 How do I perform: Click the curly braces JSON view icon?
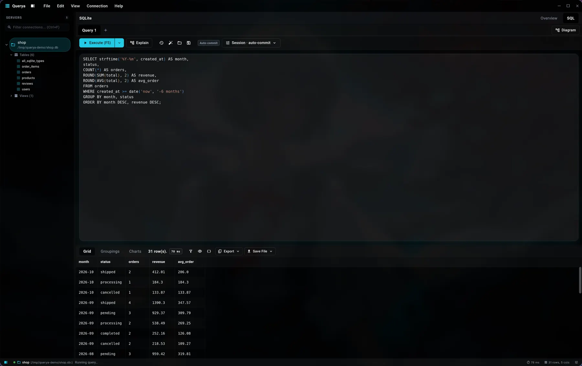209,251
